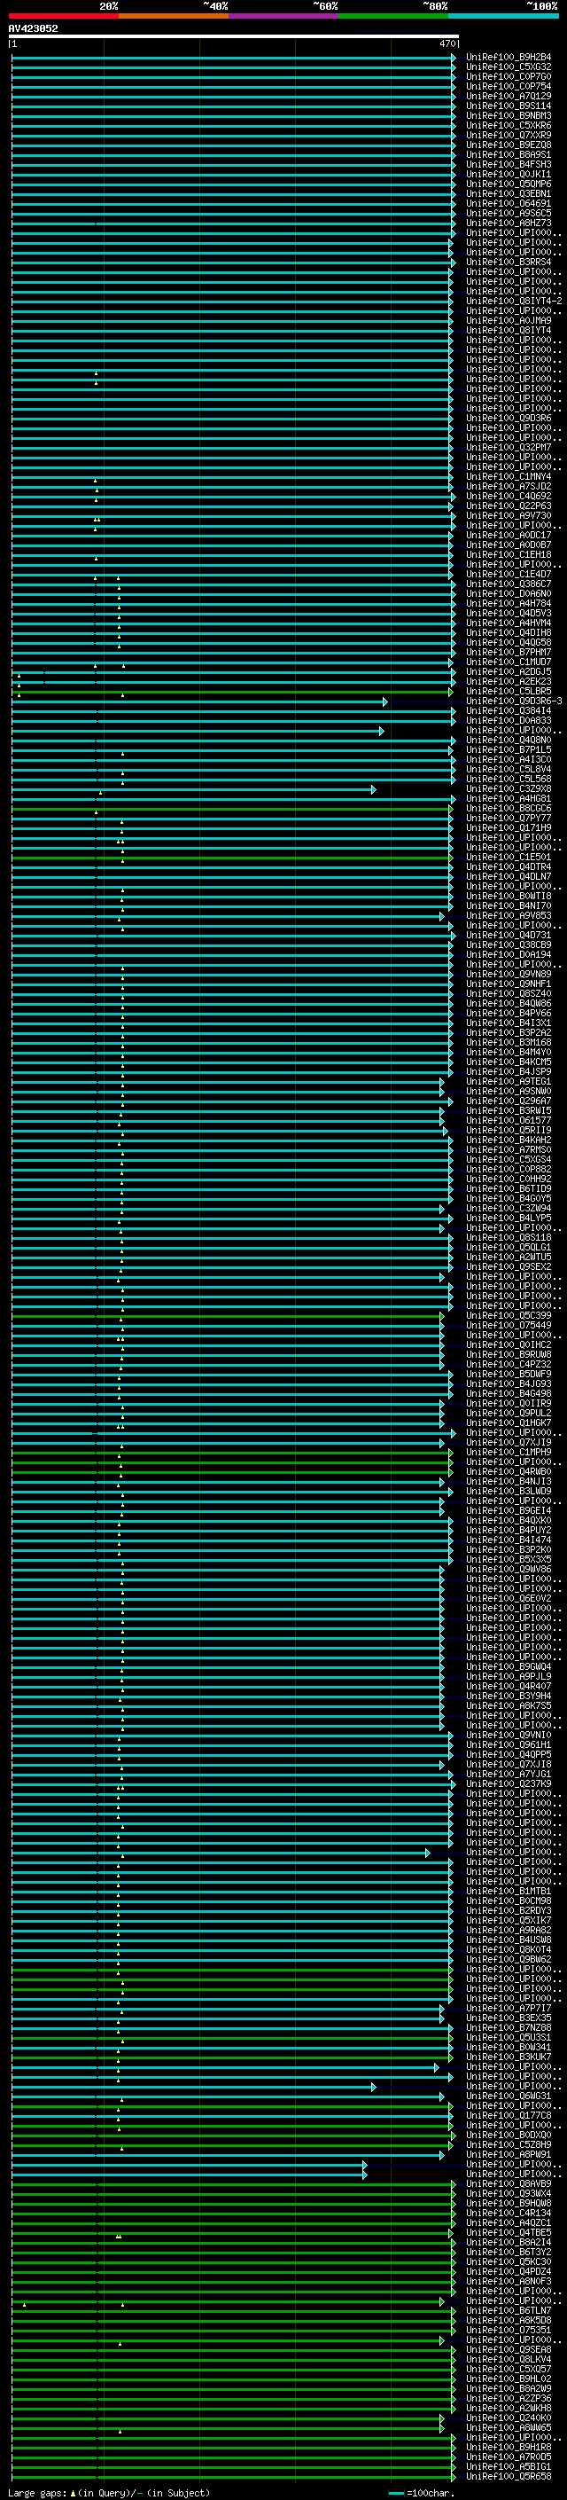Select the UniRef100_A4H784 label

509,604
